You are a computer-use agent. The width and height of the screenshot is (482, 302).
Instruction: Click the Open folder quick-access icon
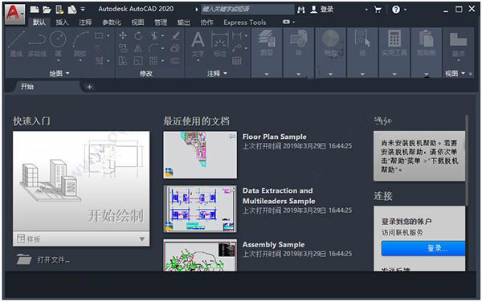(x=47, y=10)
